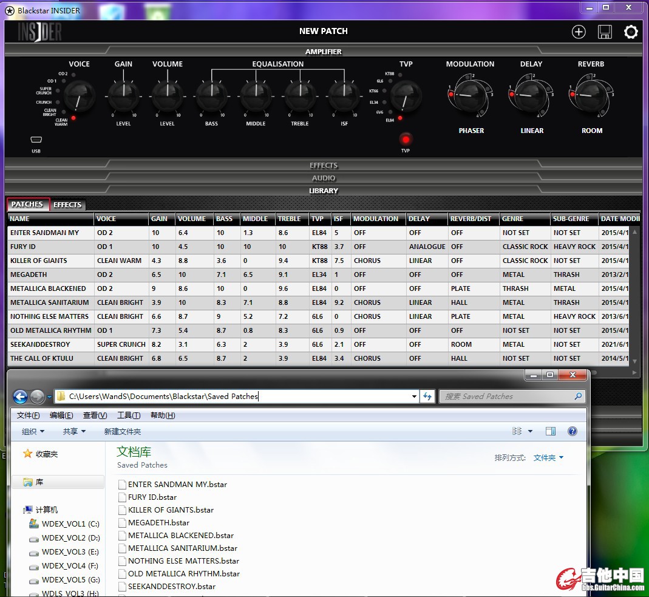Viewport: 649px width, 597px height.
Task: Click the Voice selector knob
Action: click(x=80, y=97)
